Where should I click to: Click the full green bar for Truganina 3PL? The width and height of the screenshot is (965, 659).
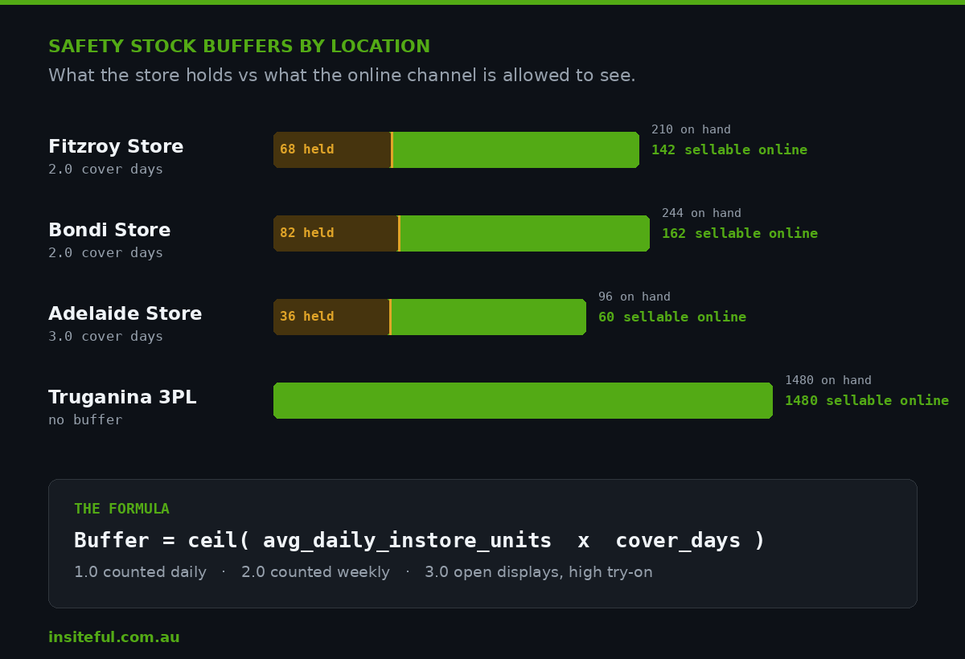[x=523, y=400]
